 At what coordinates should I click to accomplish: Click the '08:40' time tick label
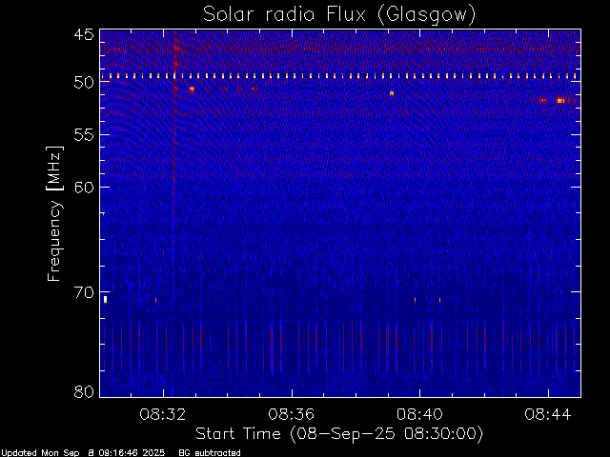click(419, 414)
